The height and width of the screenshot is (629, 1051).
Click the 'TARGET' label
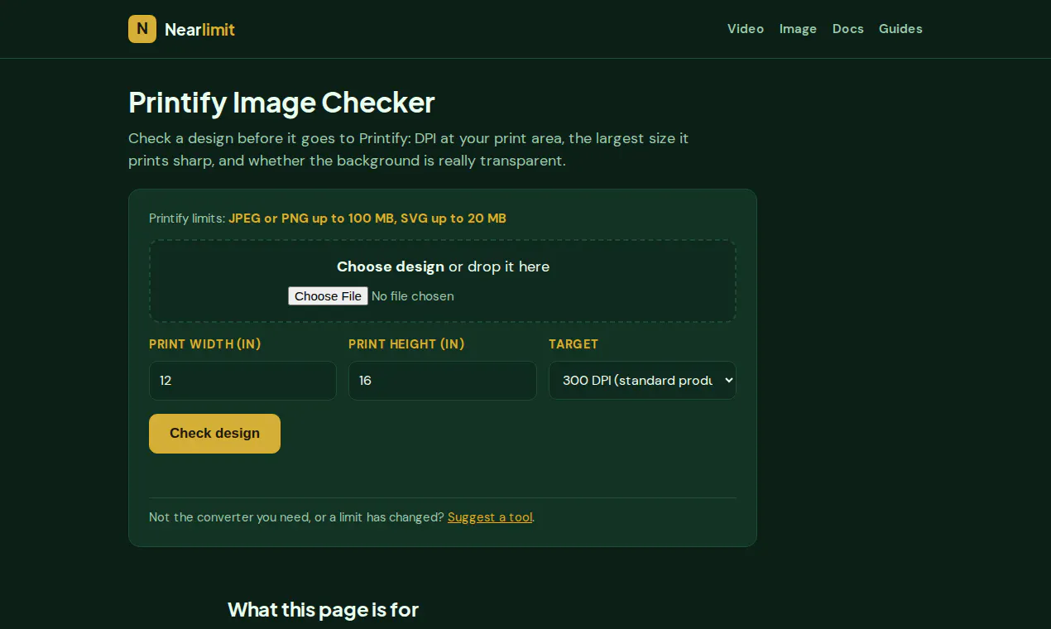point(573,344)
